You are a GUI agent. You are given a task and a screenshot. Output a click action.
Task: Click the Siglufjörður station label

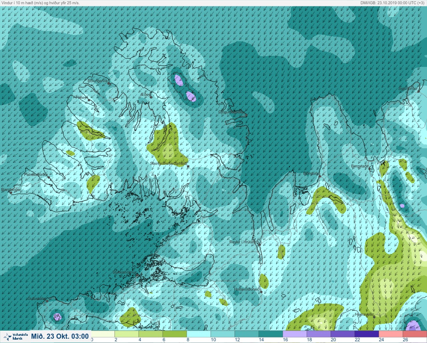408,89
